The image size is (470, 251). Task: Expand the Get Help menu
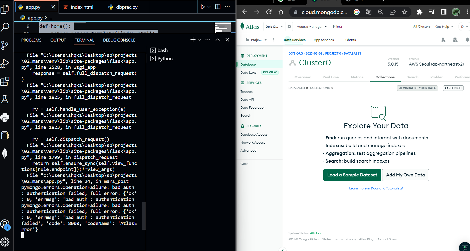(x=444, y=27)
